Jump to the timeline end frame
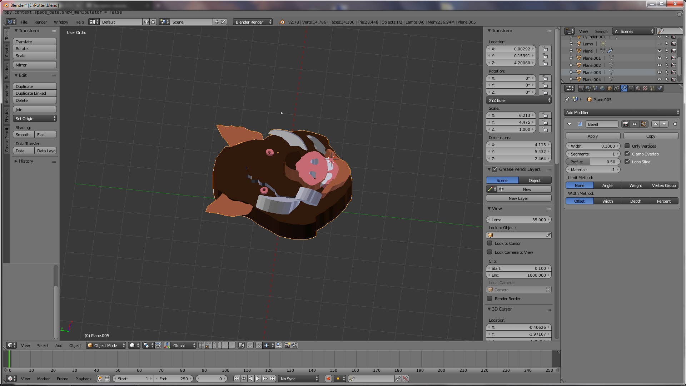 (x=273, y=378)
